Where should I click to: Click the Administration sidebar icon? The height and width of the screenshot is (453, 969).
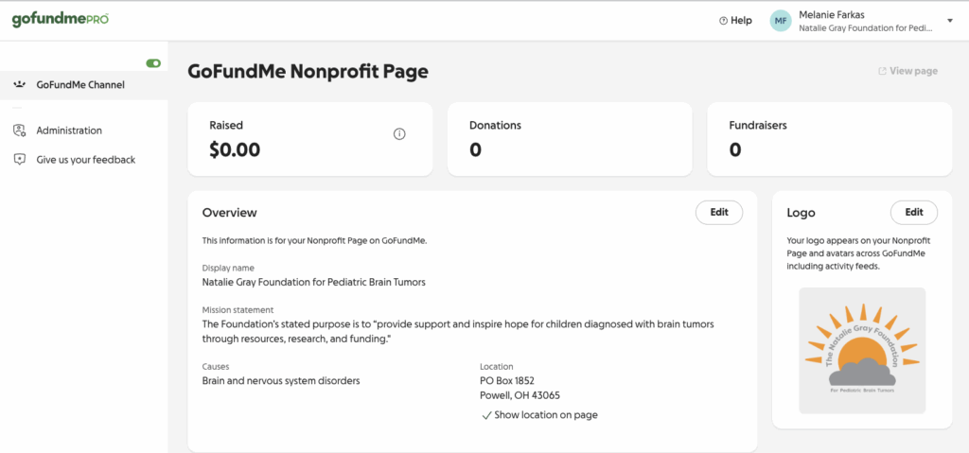20,131
